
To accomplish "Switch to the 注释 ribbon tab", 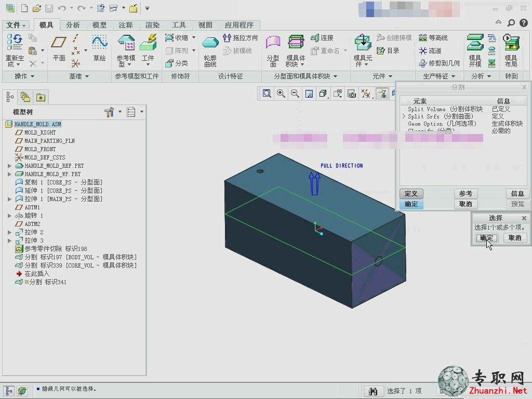I will click(x=126, y=25).
